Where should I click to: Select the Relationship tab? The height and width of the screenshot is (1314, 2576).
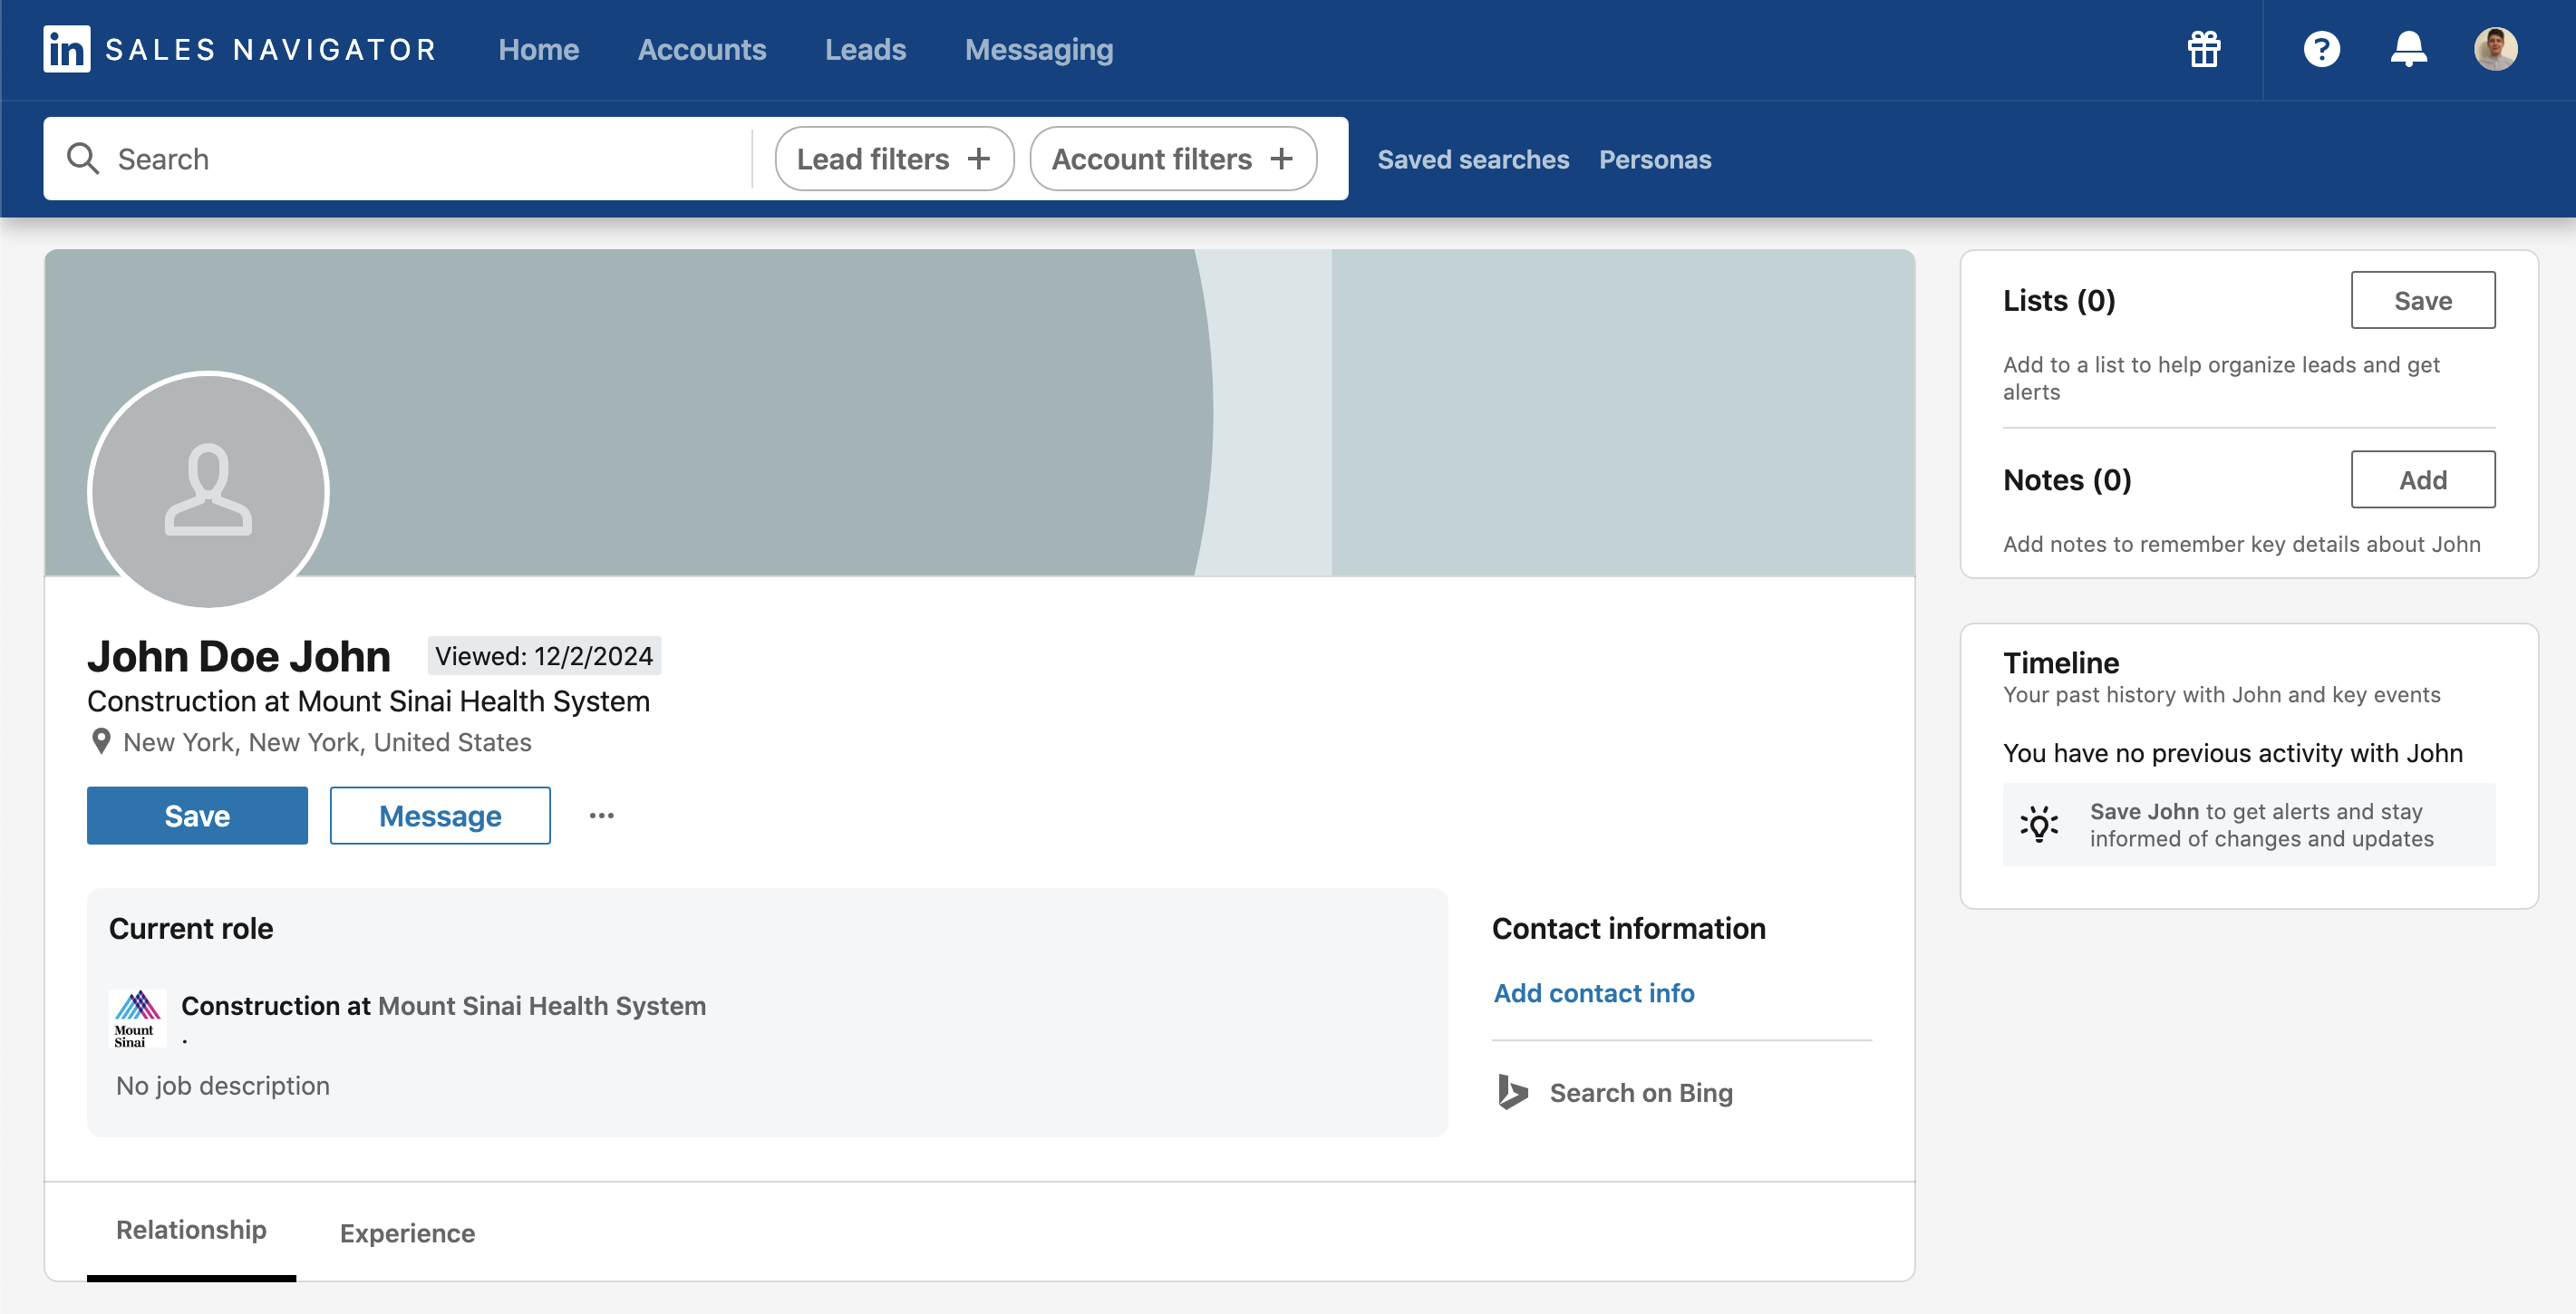190,1230
